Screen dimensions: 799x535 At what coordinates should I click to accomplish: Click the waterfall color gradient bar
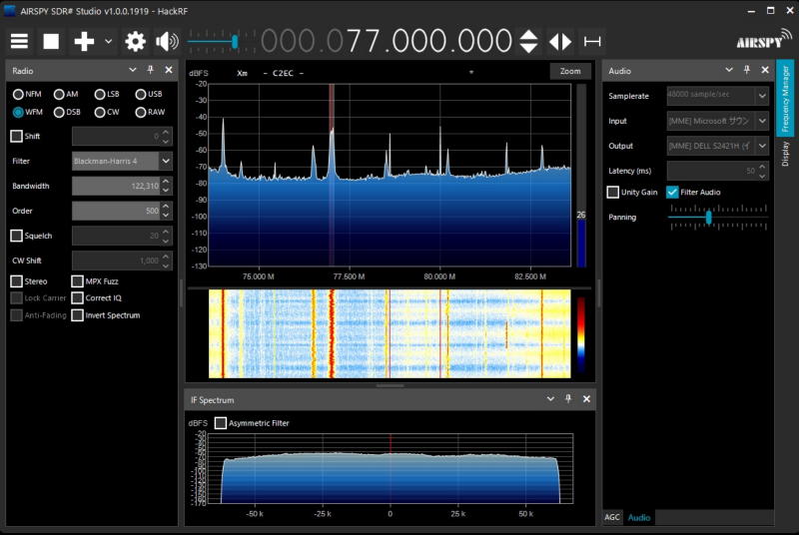tap(581, 334)
